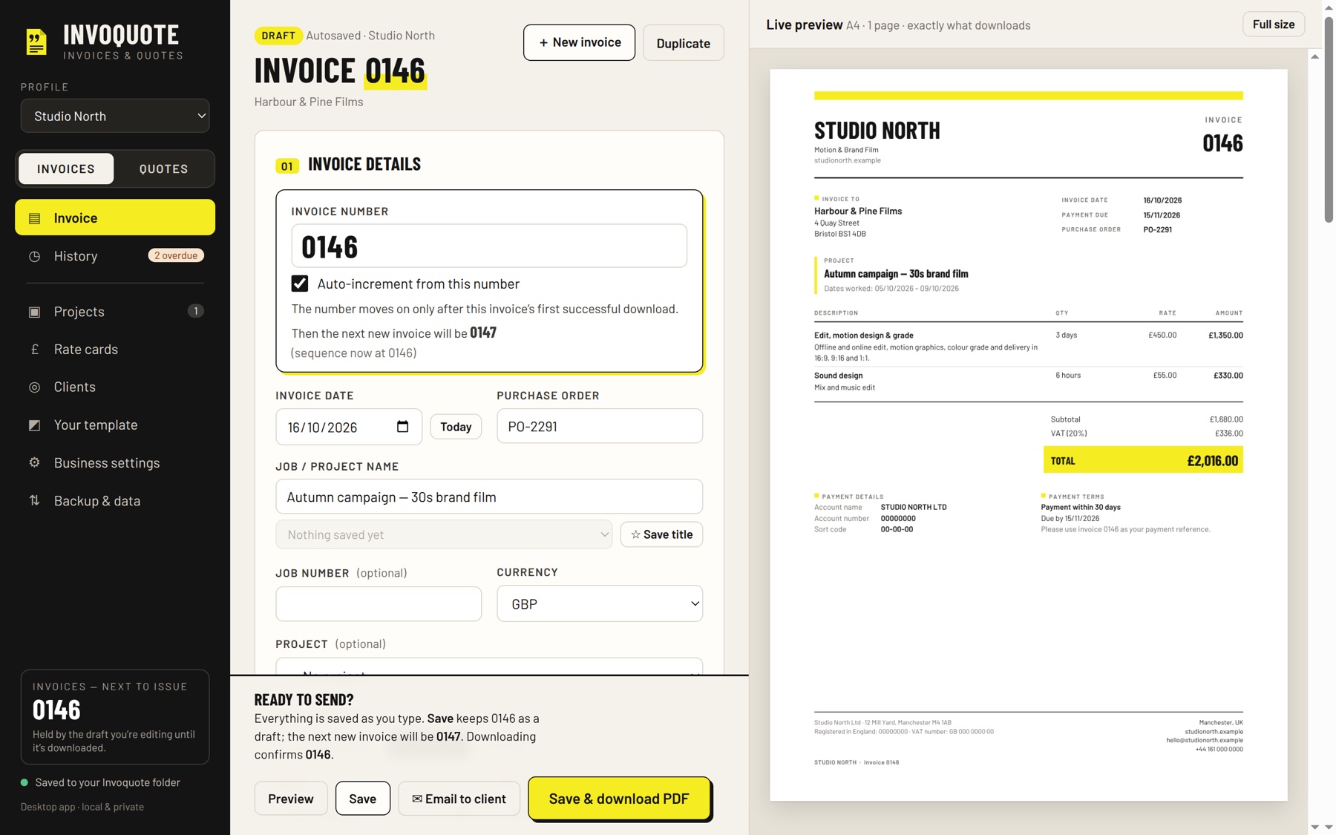Click the Save draft button
1336x835 pixels.
(363, 799)
